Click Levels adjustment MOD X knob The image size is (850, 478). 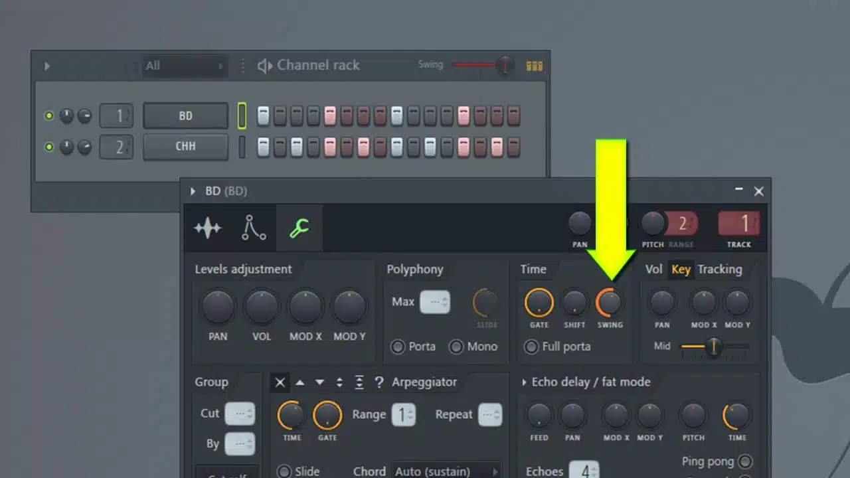click(305, 306)
